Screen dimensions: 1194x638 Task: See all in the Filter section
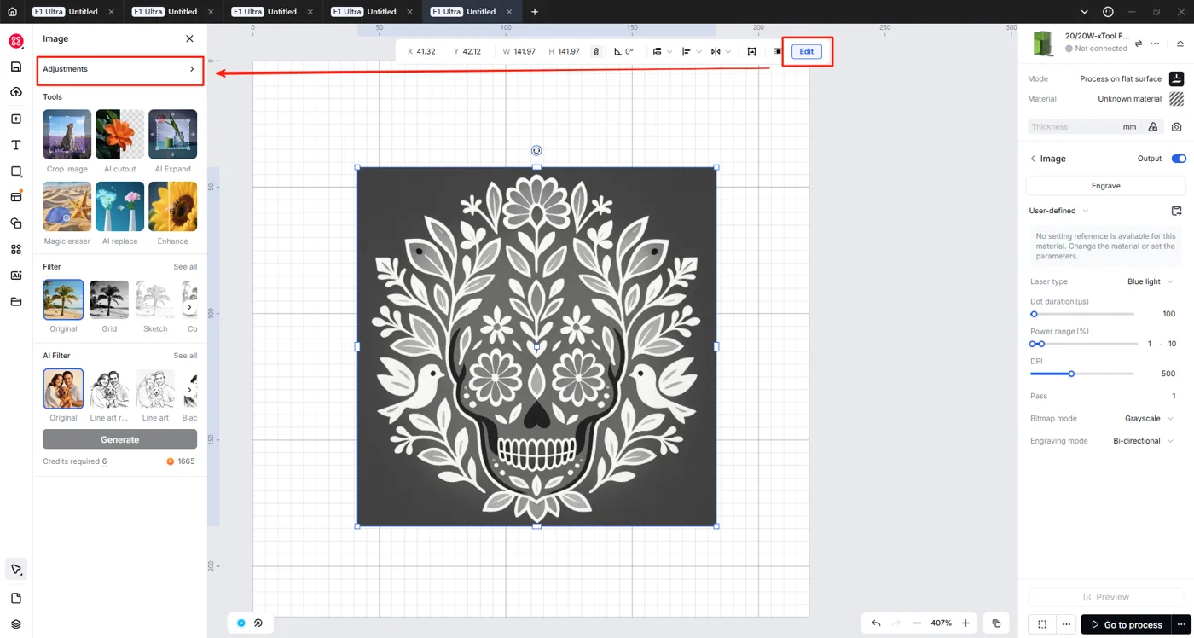[185, 267]
